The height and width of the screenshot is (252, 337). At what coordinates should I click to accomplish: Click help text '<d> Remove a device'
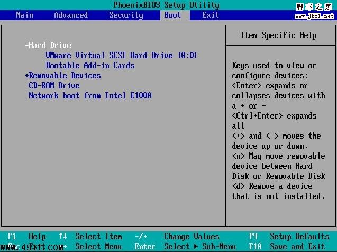[x=272, y=186]
